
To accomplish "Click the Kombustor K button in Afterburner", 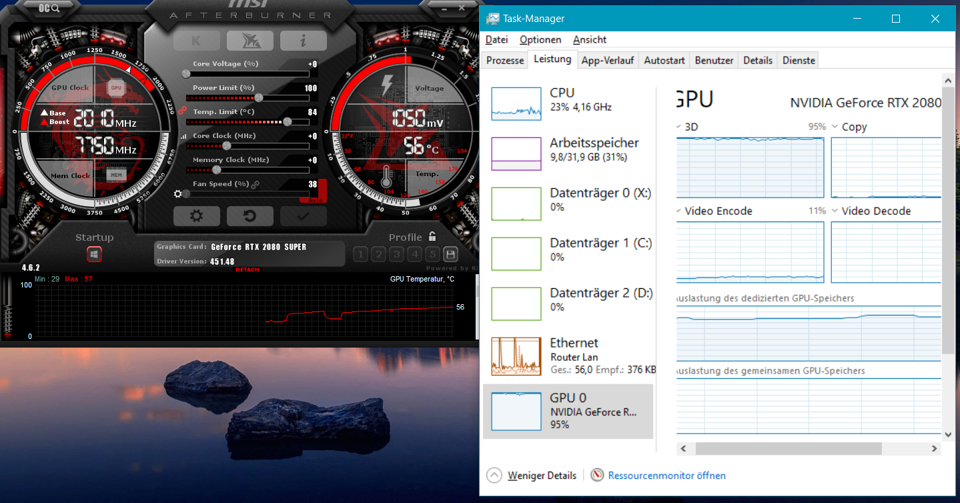I will (196, 41).
